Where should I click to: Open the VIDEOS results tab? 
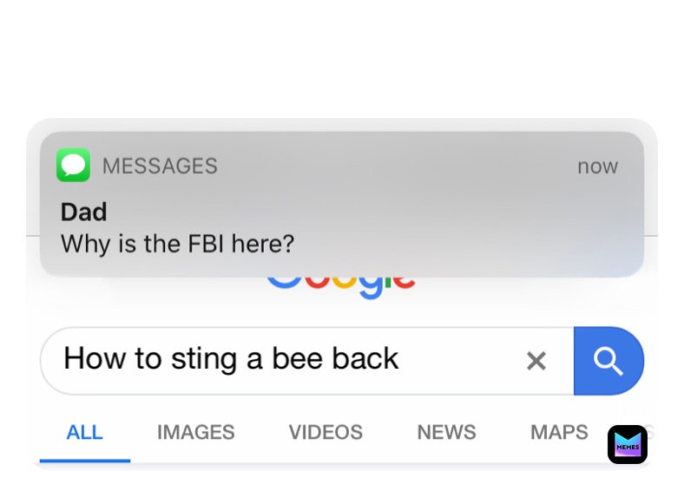point(326,433)
